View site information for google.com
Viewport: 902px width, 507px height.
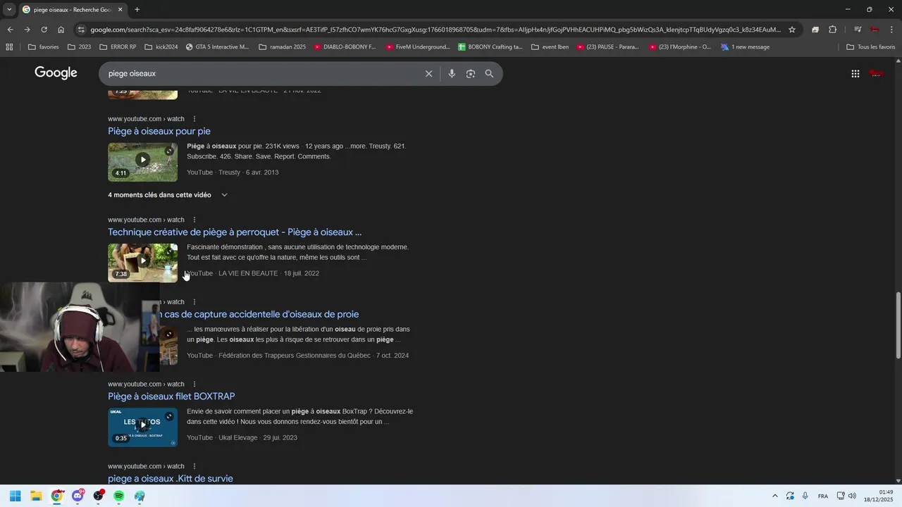coord(81,30)
